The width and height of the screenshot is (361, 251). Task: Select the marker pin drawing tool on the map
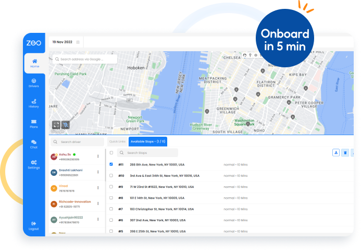pyautogui.click(x=250, y=55)
